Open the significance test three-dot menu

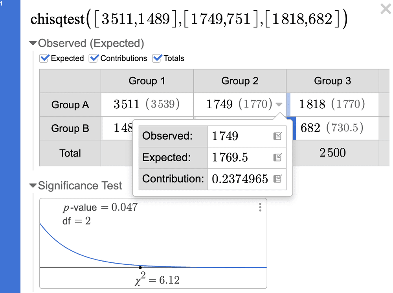[x=260, y=208]
